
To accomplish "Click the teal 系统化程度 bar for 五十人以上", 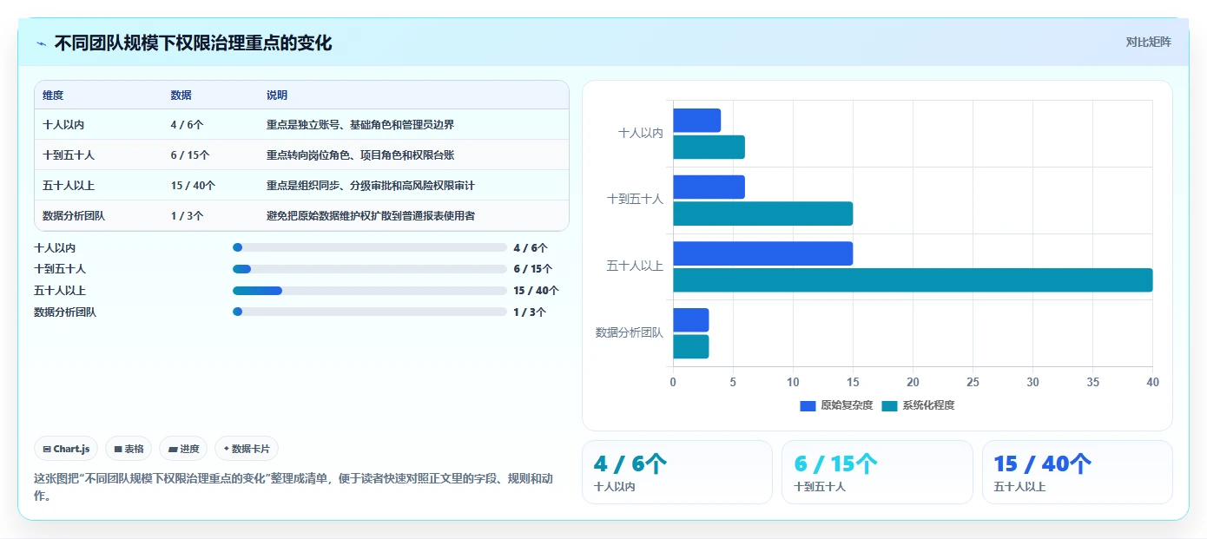I will tap(913, 280).
